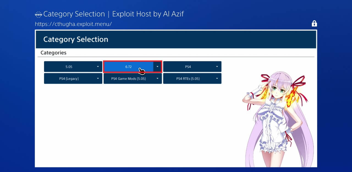Open the PS4 category button
Screen dimensions: 352x172
pyautogui.click(x=188, y=67)
